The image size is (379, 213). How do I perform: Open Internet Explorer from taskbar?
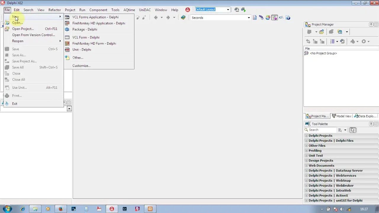23,209
